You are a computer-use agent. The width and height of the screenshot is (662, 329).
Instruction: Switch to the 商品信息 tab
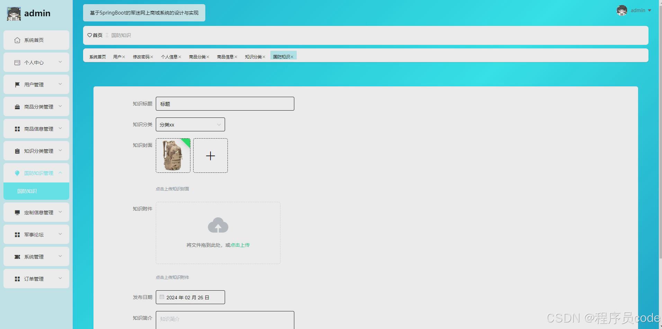pos(225,57)
